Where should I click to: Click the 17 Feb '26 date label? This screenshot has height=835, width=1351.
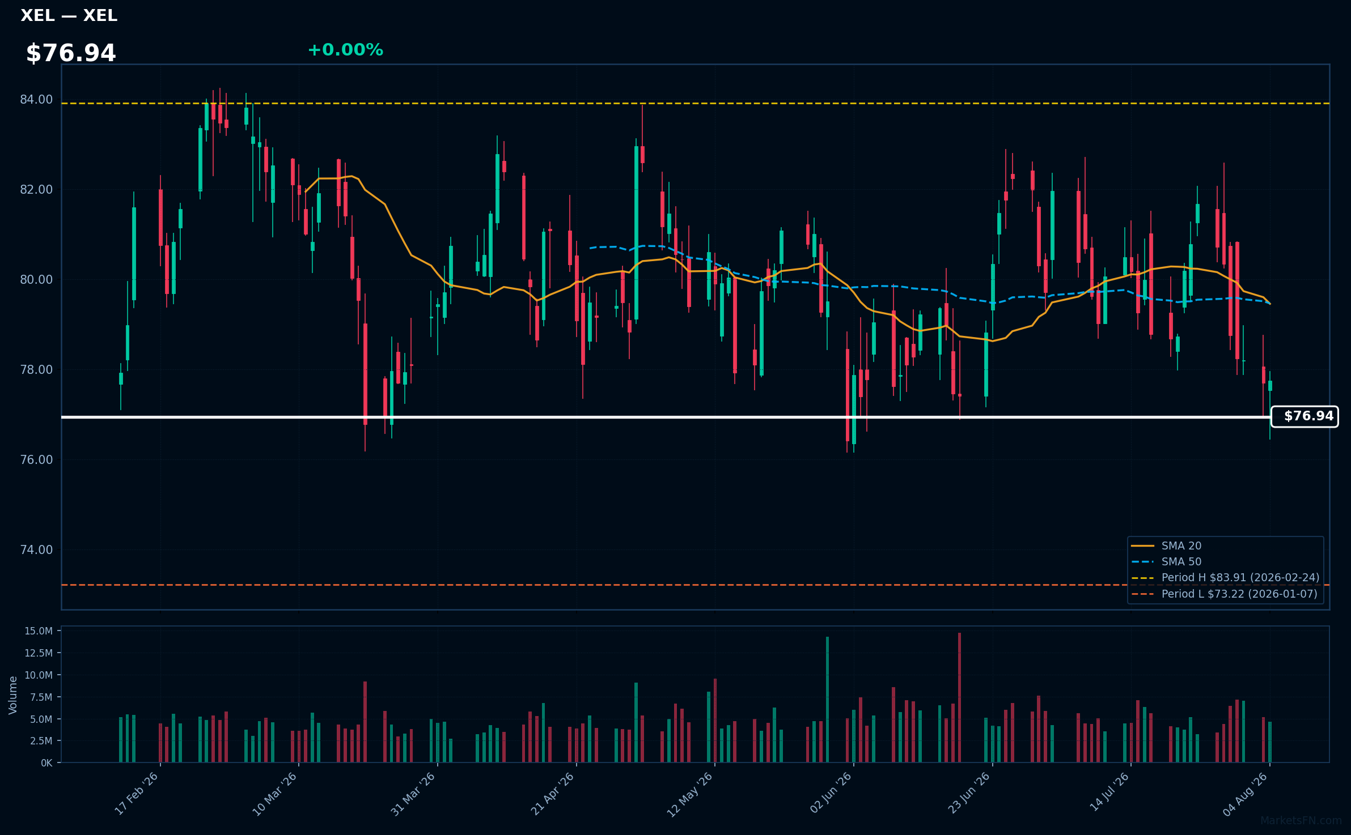coord(137,794)
